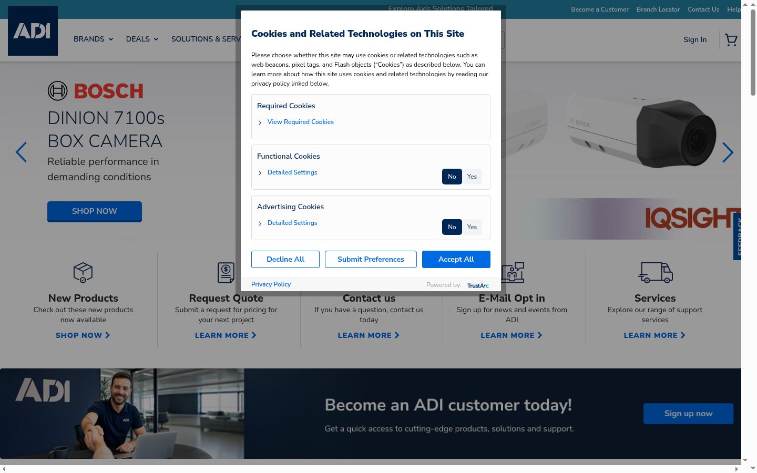
Task: Click 'DINION 7100s' banner heading
Action: 106,118
